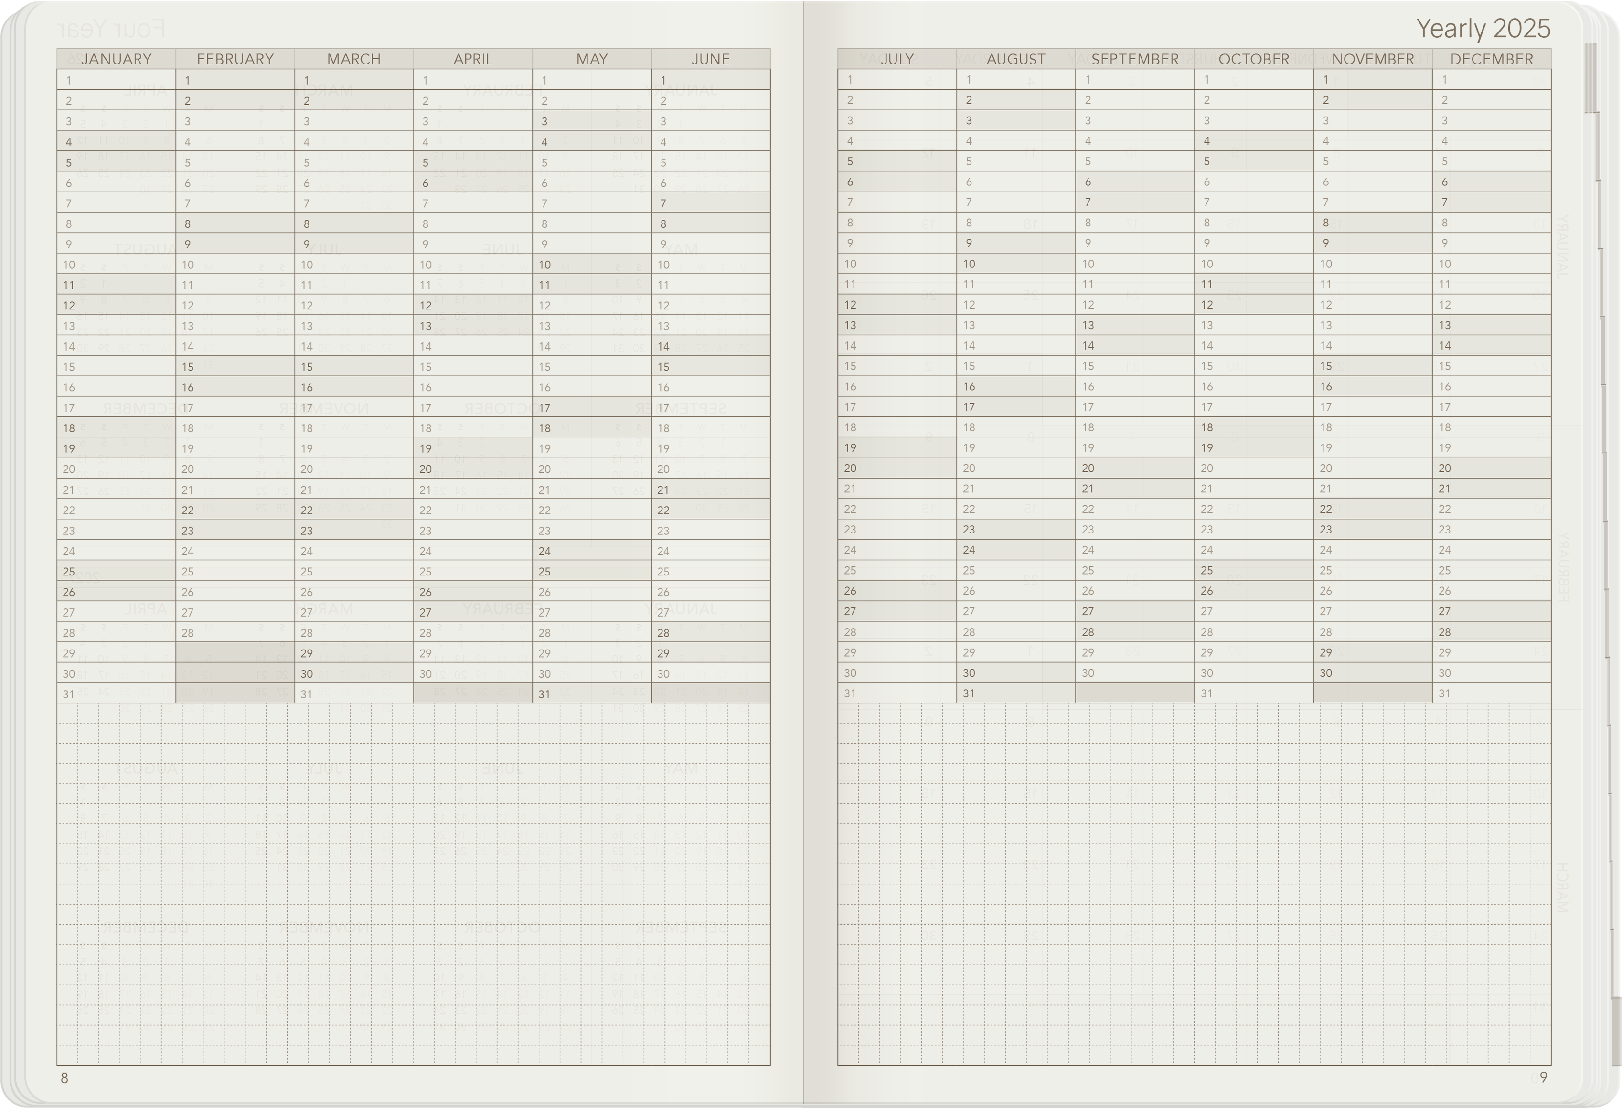Click the November 27 day cell
The image size is (1622, 1108).
(1372, 611)
